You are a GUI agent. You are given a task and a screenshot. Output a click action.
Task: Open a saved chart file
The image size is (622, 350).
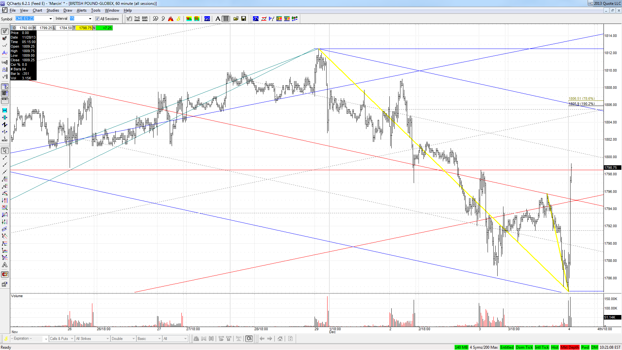236,19
